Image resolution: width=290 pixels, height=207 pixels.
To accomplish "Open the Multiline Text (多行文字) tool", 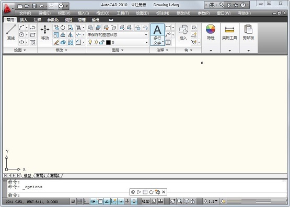I will tap(157, 35).
